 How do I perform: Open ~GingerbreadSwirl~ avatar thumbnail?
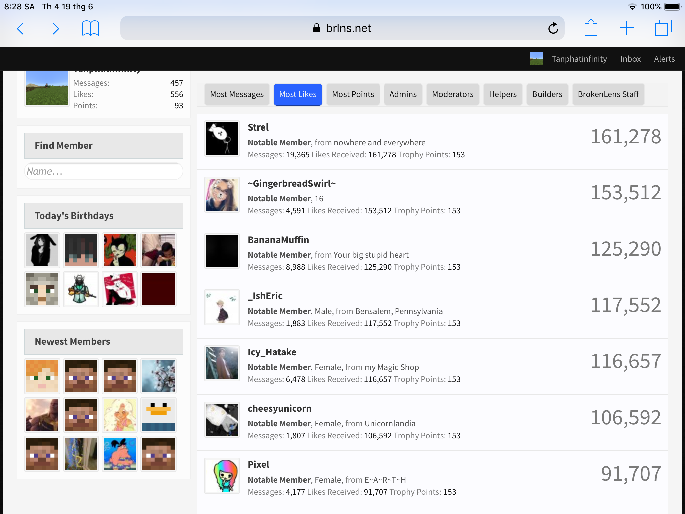[222, 195]
